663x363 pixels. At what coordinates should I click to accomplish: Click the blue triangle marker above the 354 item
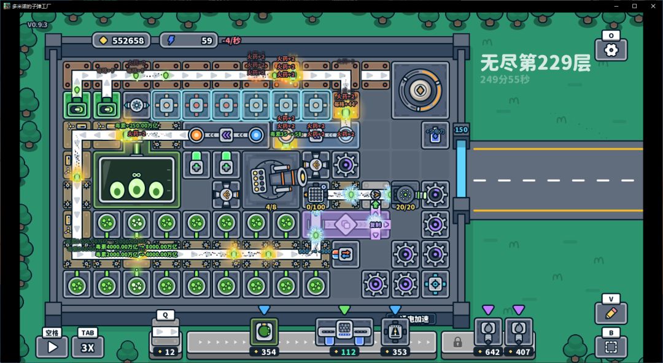(264, 310)
